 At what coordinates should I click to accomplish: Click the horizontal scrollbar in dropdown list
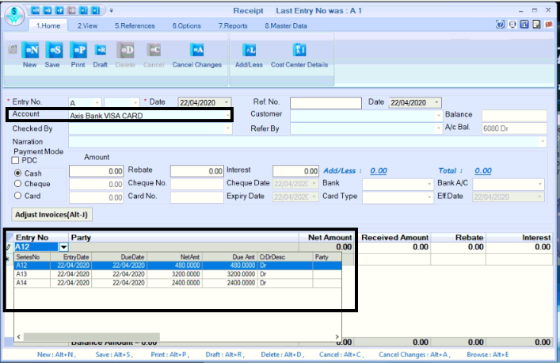coord(92,337)
